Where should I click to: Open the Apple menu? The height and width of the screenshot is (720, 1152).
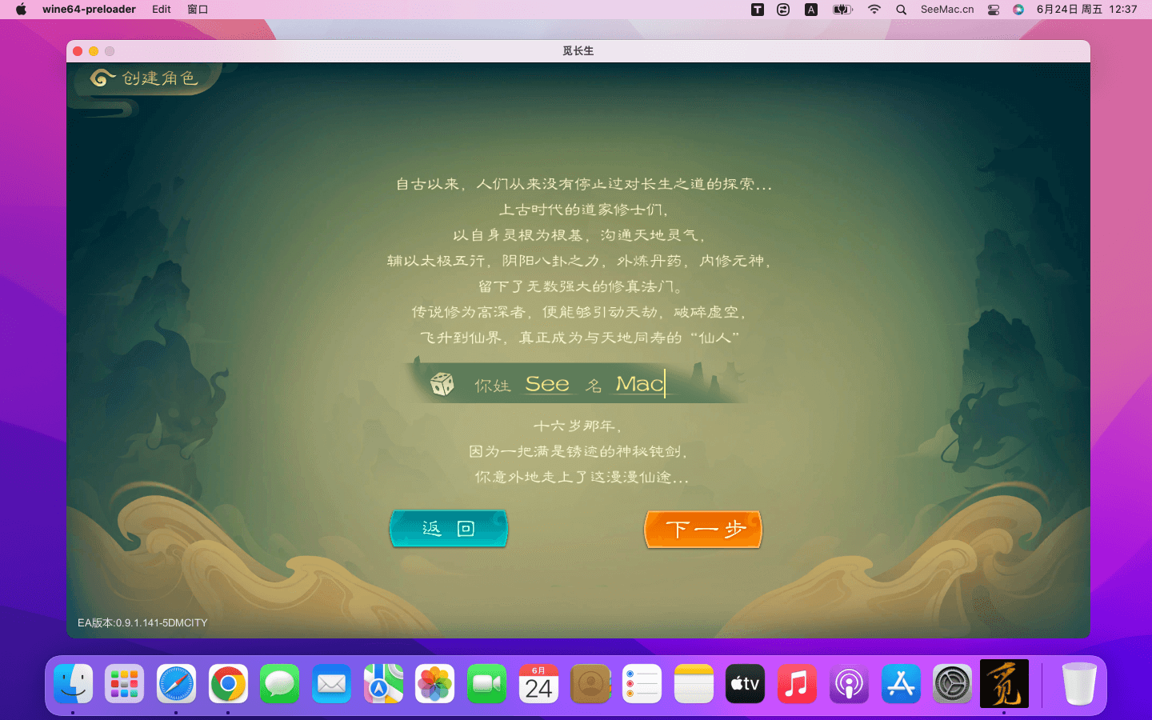point(21,10)
